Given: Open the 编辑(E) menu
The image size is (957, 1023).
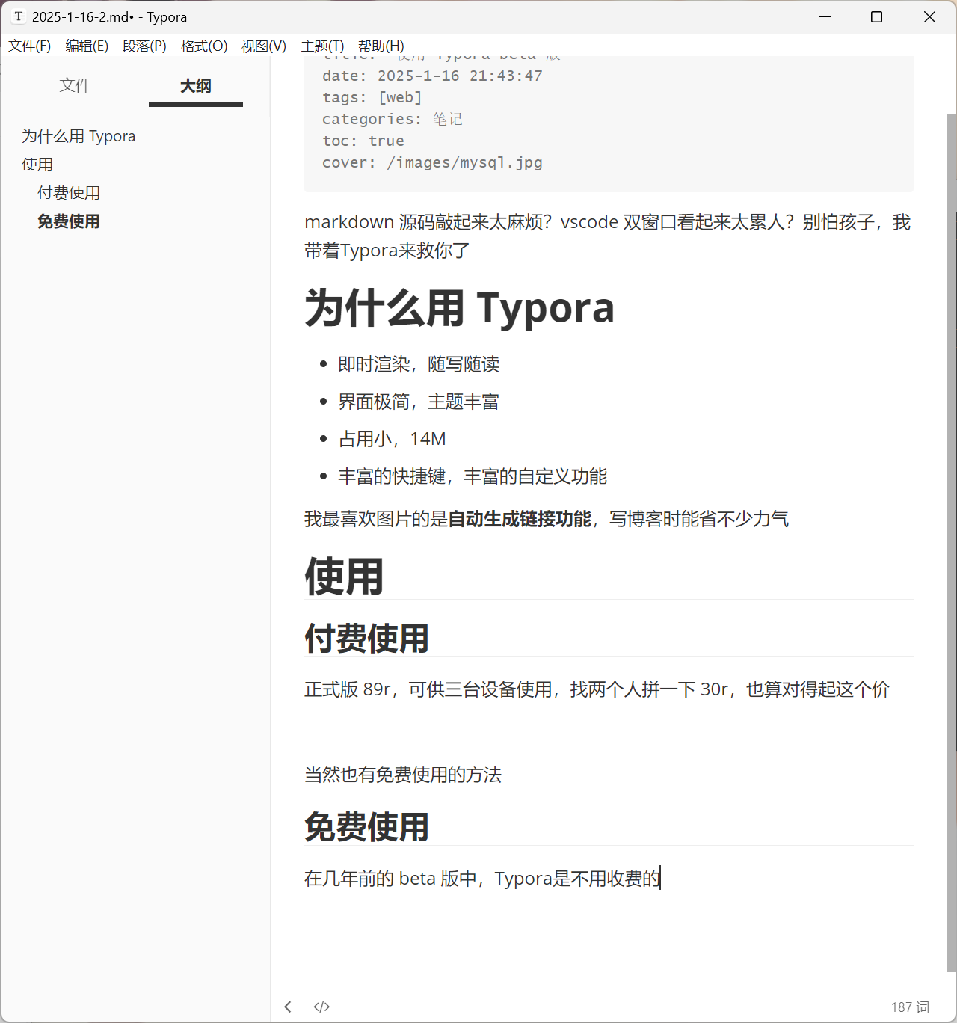Looking at the screenshot, I should coord(87,46).
